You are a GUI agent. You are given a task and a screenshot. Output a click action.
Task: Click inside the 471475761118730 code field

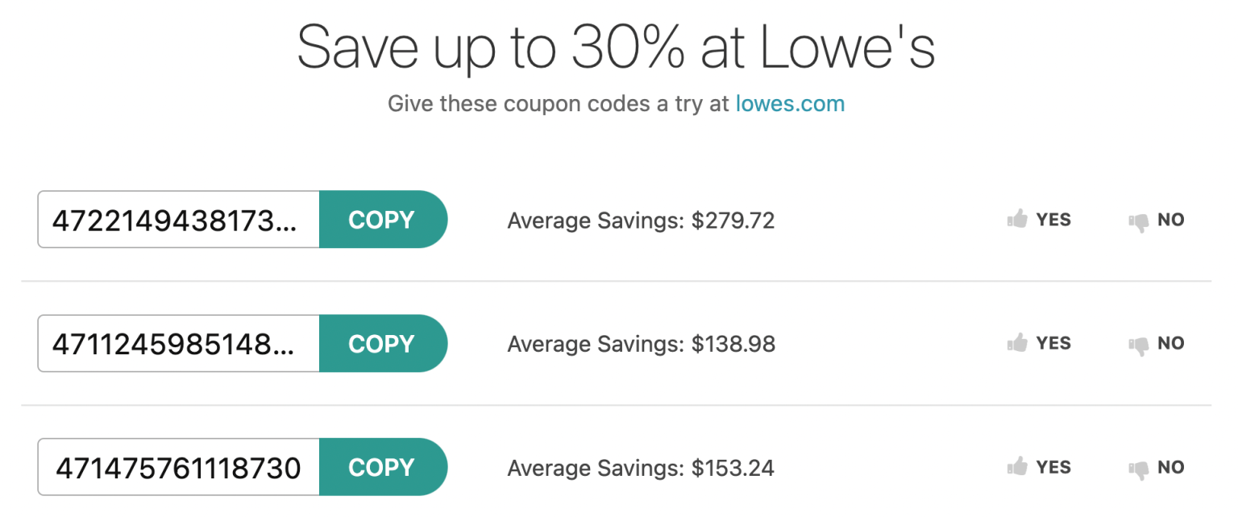[179, 468]
